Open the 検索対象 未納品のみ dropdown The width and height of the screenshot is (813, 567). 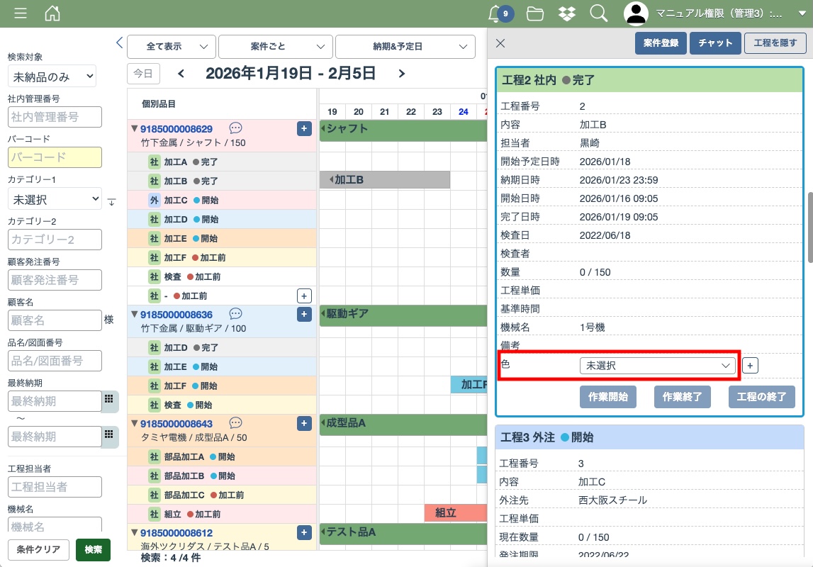52,76
